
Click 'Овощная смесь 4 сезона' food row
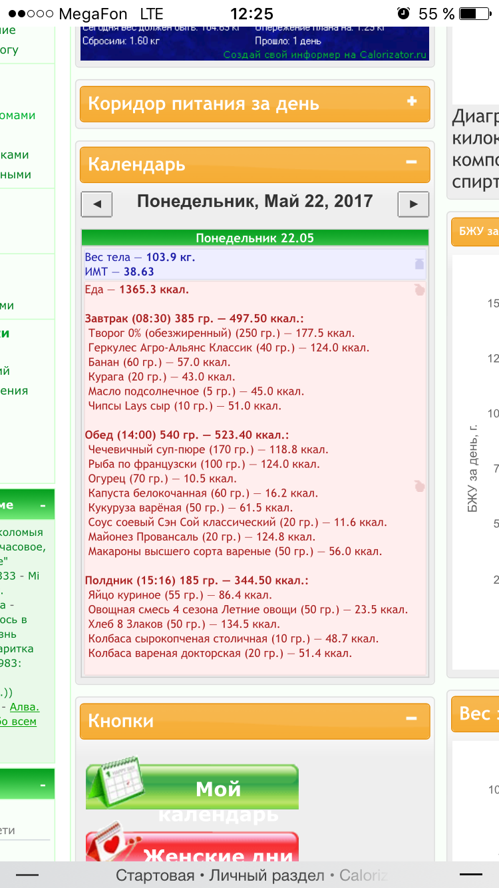tap(248, 610)
